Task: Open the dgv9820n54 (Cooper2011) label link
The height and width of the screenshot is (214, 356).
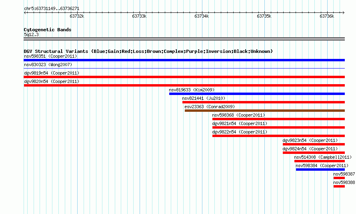Action: pos(52,81)
